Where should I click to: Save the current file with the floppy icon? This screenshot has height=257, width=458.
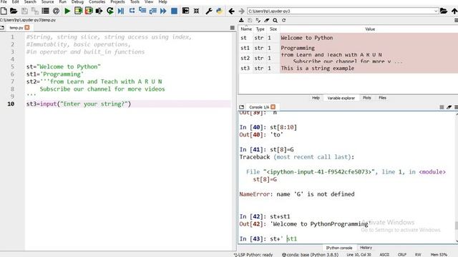pyautogui.click(x=24, y=11)
